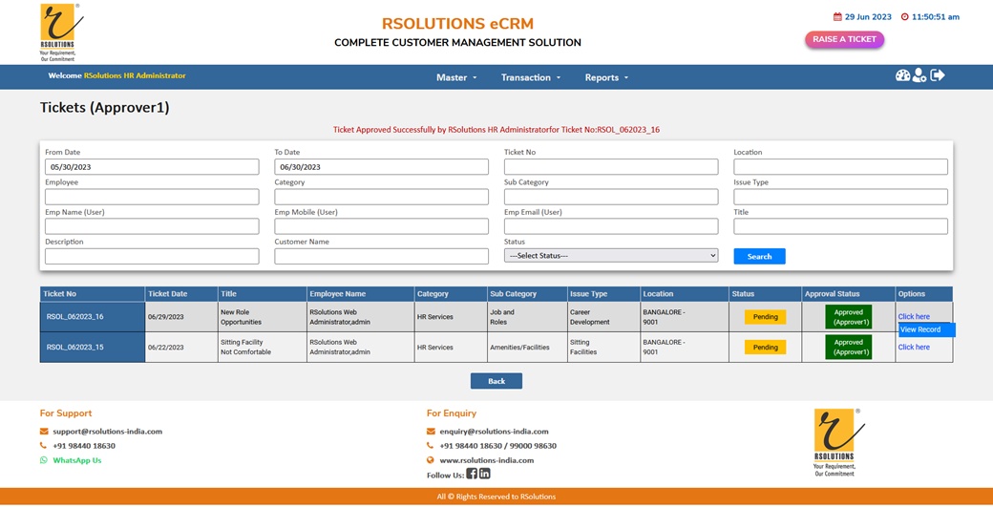Click the From Date field

tap(152, 167)
